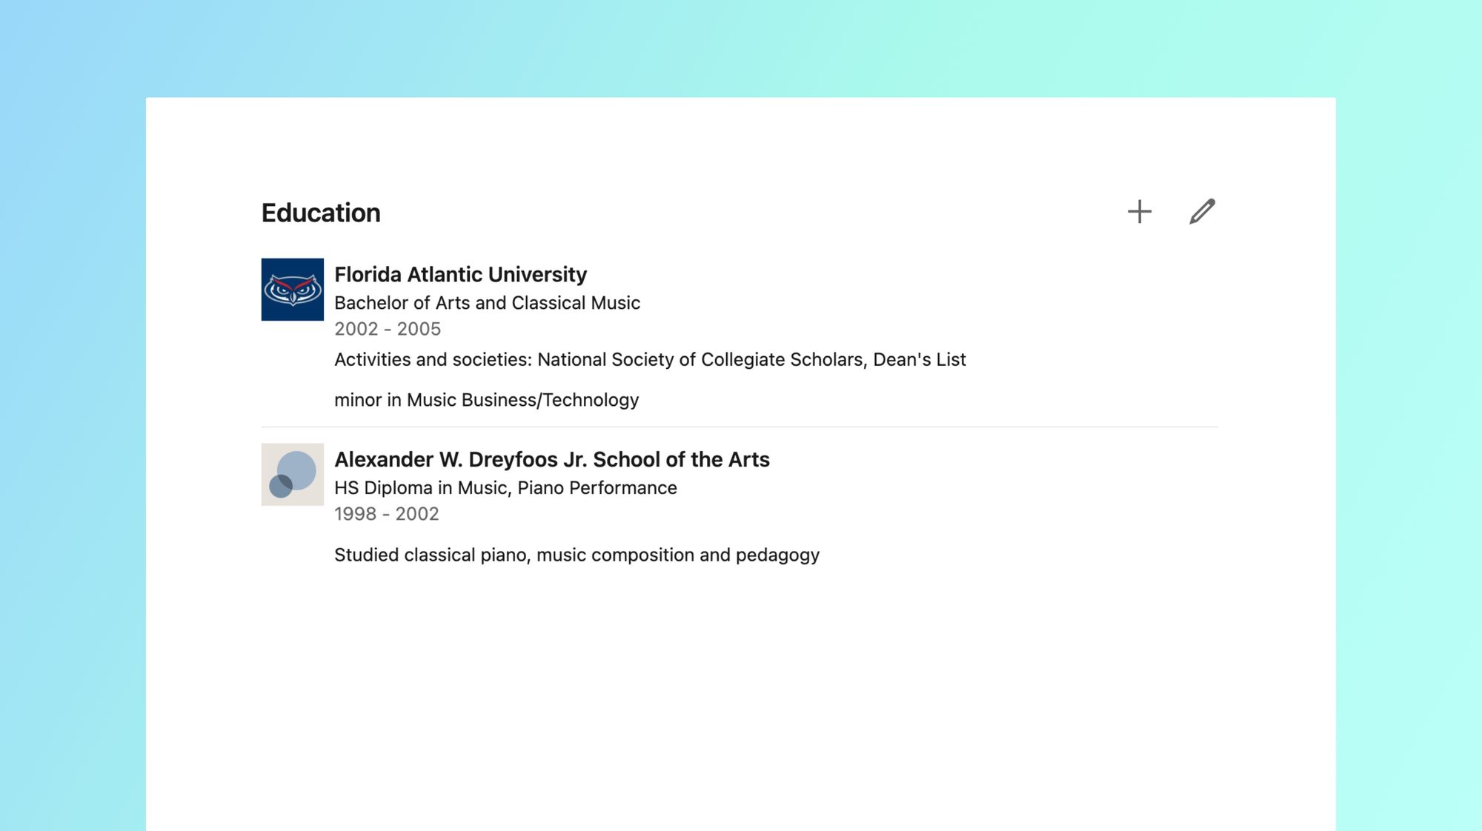Open Alexander W. Dreyfoos Jr. School link
This screenshot has height=831, width=1482.
tap(552, 460)
